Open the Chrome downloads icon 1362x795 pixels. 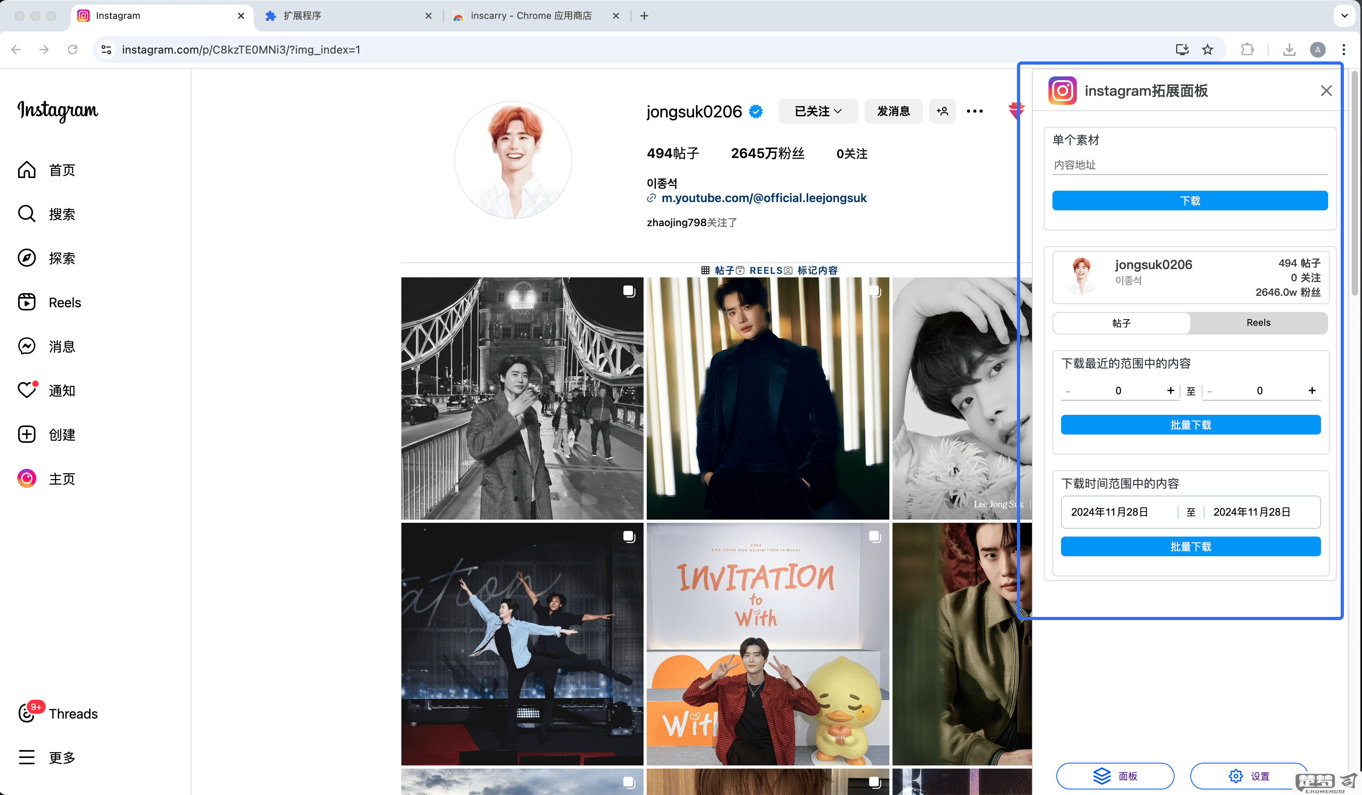(x=1289, y=50)
